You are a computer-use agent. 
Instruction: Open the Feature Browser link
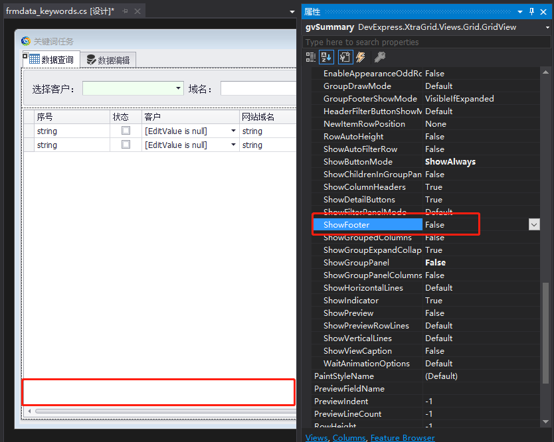point(403,437)
